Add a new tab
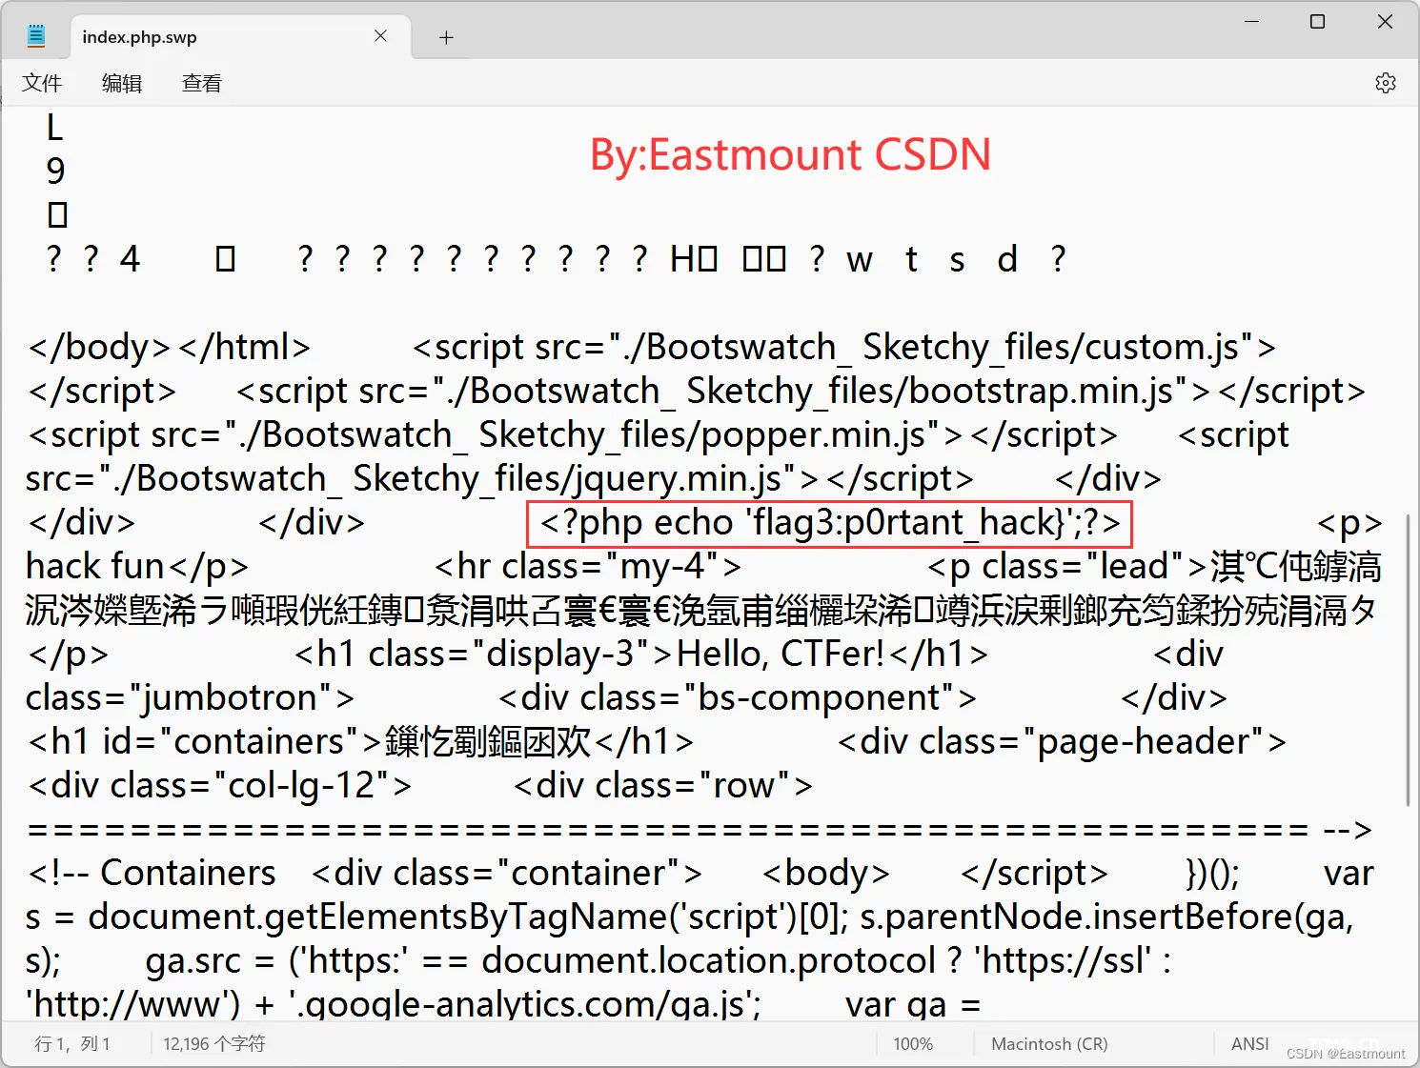The height and width of the screenshot is (1068, 1420). 446,37
